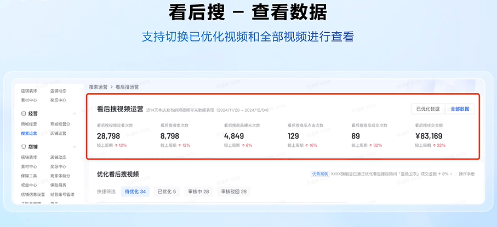The width and height of the screenshot is (497, 227).
Task: Open the 优秀案例 detail arrow
Action: click(x=450, y=174)
